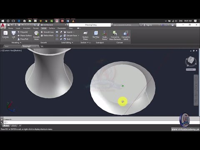This screenshot has height=150, width=200.
Task: Show hidden system tray icons chevron
Action: coord(166,21)
